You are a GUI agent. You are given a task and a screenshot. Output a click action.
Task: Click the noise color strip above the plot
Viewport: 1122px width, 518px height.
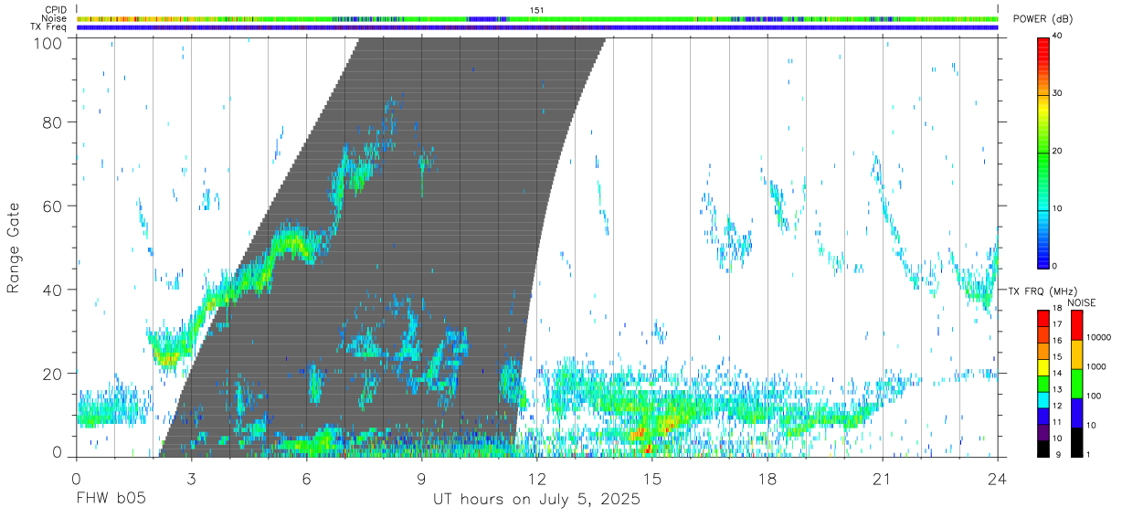(x=536, y=18)
